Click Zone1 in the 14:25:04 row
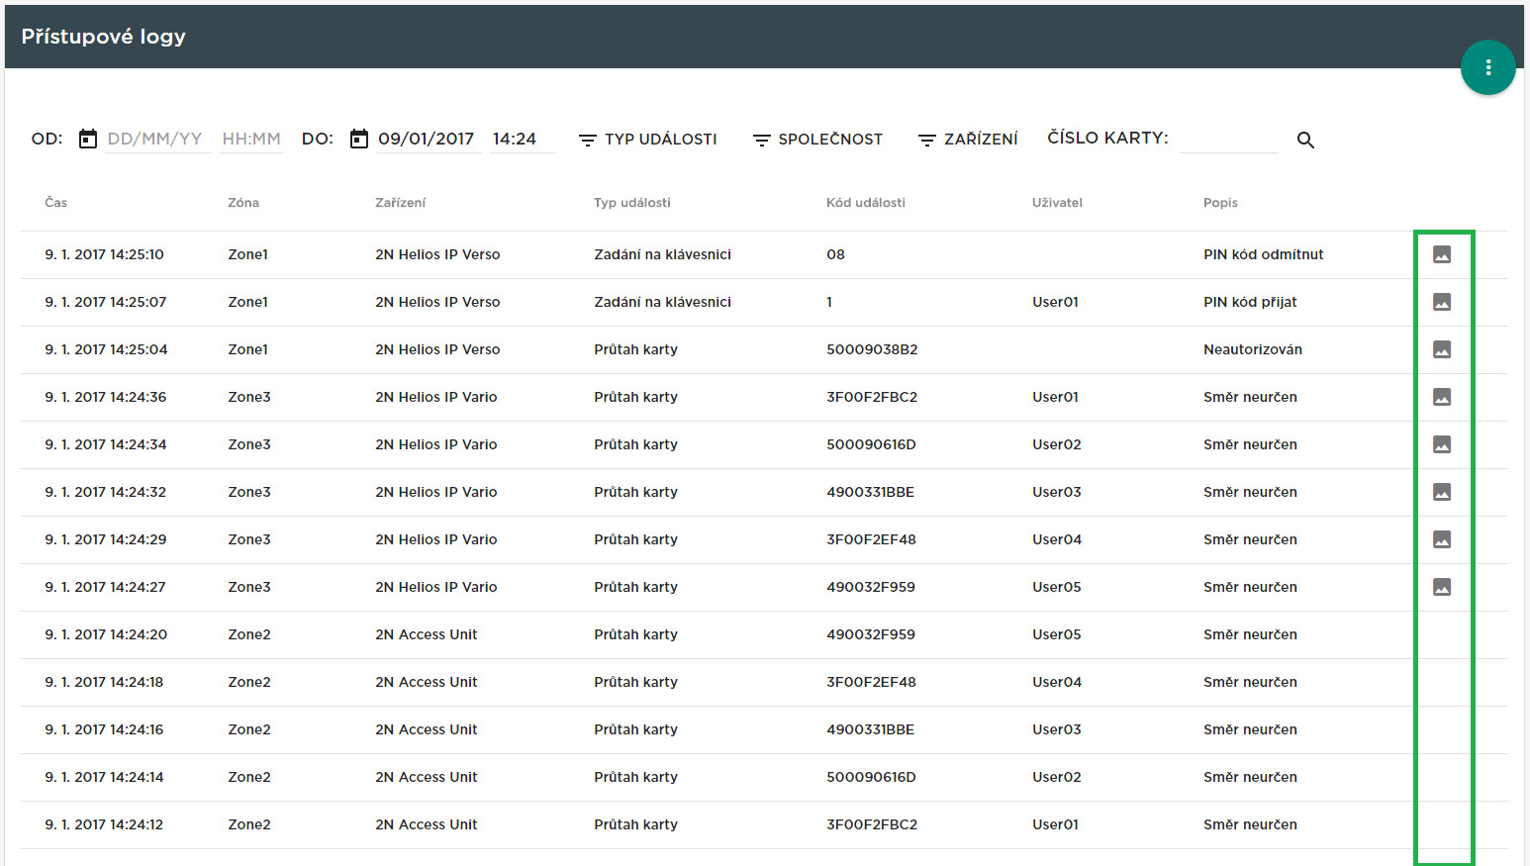 pos(247,349)
